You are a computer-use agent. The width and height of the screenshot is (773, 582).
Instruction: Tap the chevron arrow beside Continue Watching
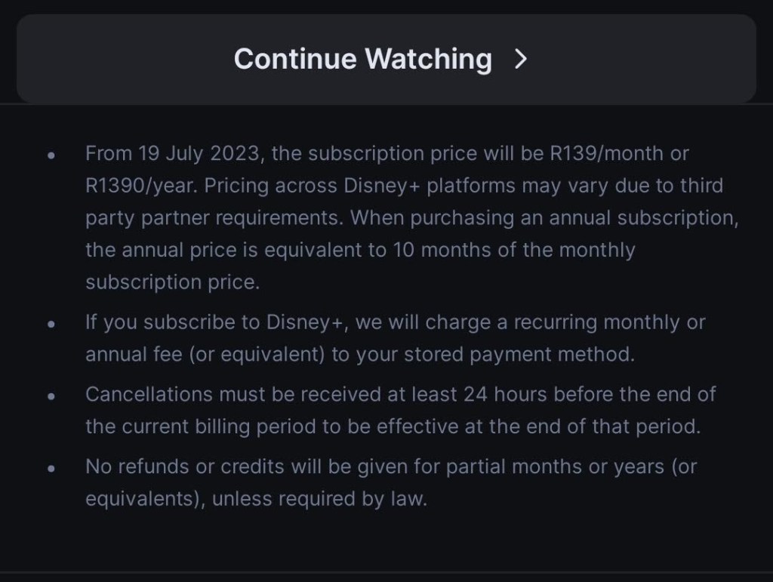(x=520, y=60)
